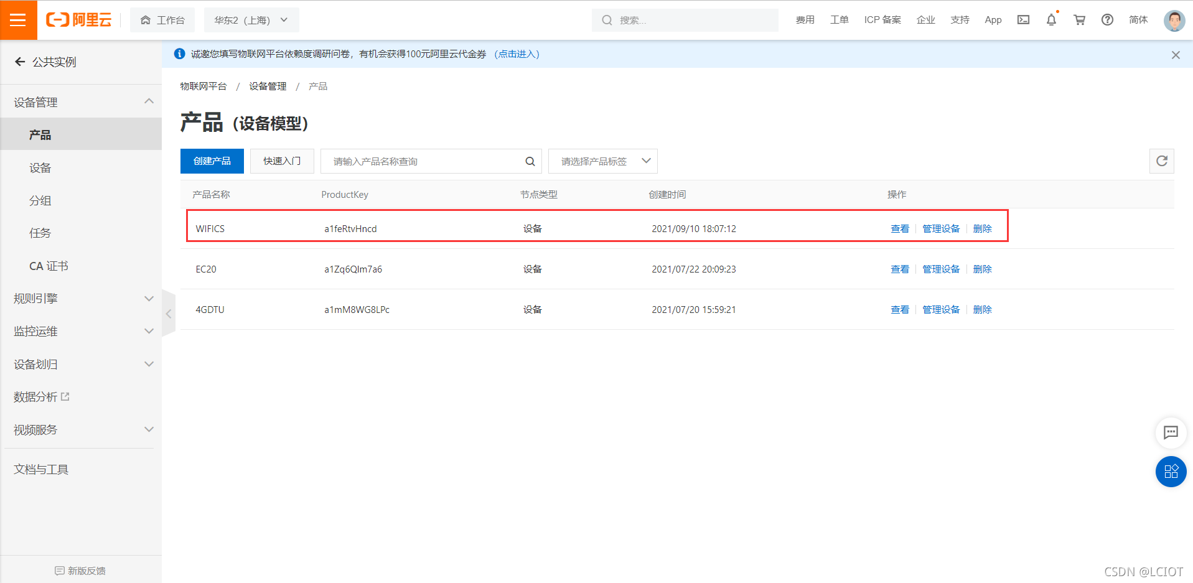Click ProductKey a1mM8WG8LPc
The height and width of the screenshot is (583, 1193).
[x=357, y=309]
